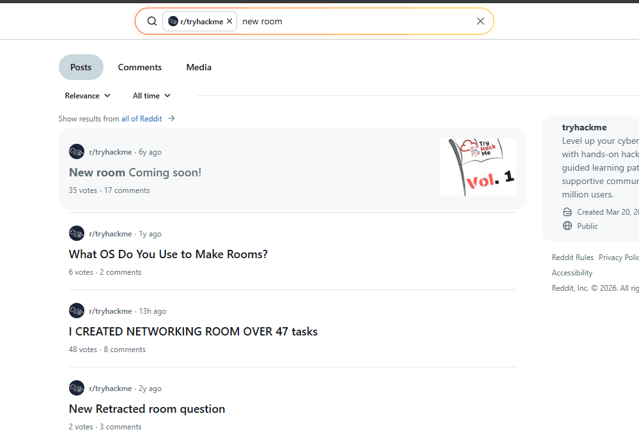
Task: Remove the r/tryhackme search filter chip
Action: (229, 21)
